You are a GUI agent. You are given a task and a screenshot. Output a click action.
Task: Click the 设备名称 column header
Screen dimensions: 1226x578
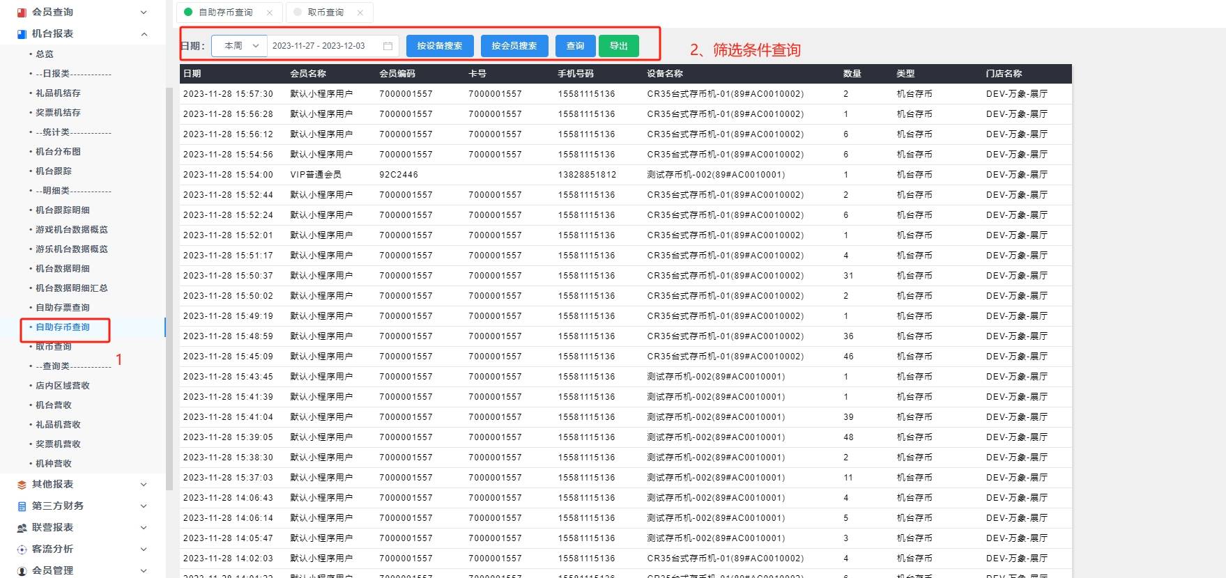(x=665, y=74)
